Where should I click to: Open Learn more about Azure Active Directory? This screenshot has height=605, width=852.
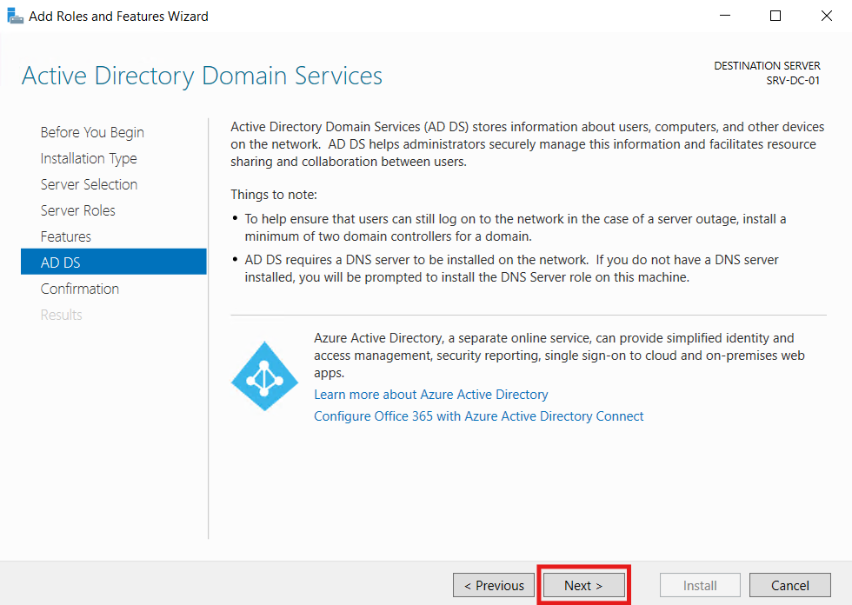430,394
